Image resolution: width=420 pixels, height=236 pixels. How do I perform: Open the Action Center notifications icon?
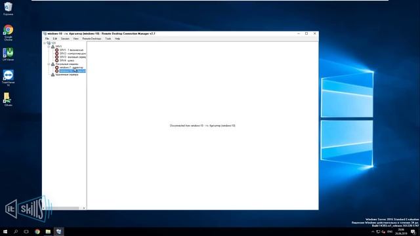click(413, 231)
